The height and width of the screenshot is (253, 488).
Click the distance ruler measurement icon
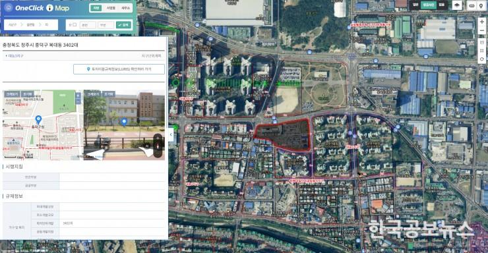click(472, 5)
